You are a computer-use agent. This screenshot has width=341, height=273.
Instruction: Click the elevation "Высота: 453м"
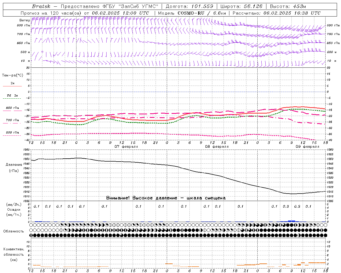pyautogui.click(x=288, y=6)
